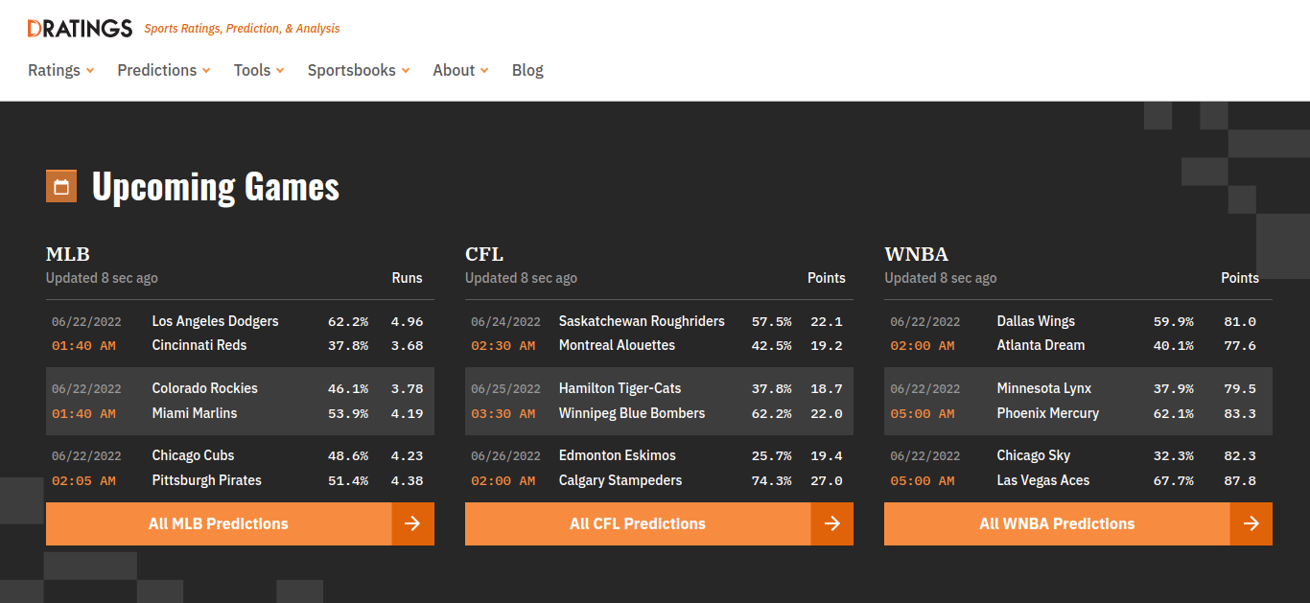Screen dimensions: 1310x603
Task: Click Winnipeg Blue Bombers team name
Action: coord(632,413)
